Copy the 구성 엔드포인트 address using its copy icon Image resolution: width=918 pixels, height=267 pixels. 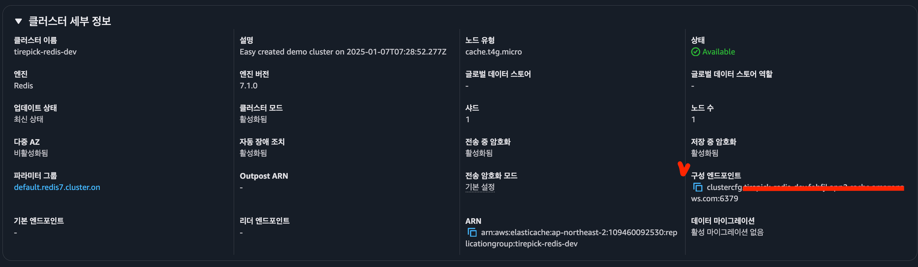[697, 187]
